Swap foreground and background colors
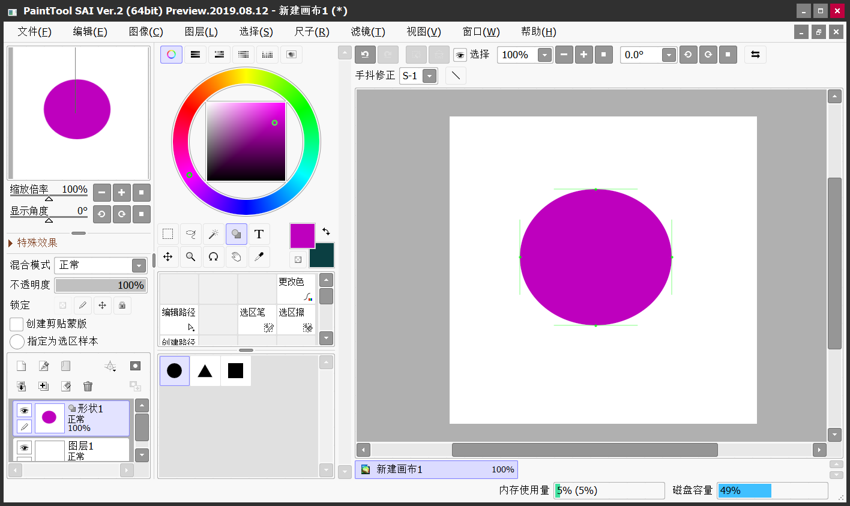This screenshot has width=850, height=506. click(x=326, y=231)
